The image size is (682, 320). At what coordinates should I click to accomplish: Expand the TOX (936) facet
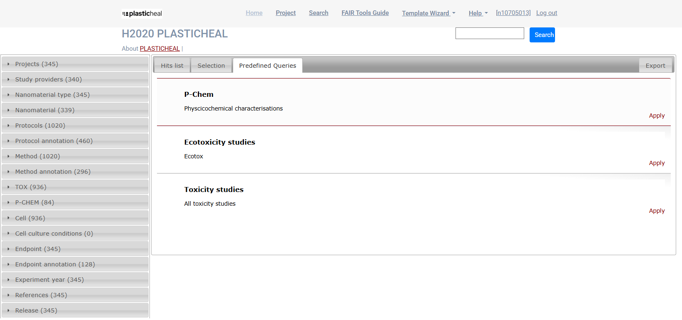(x=75, y=187)
